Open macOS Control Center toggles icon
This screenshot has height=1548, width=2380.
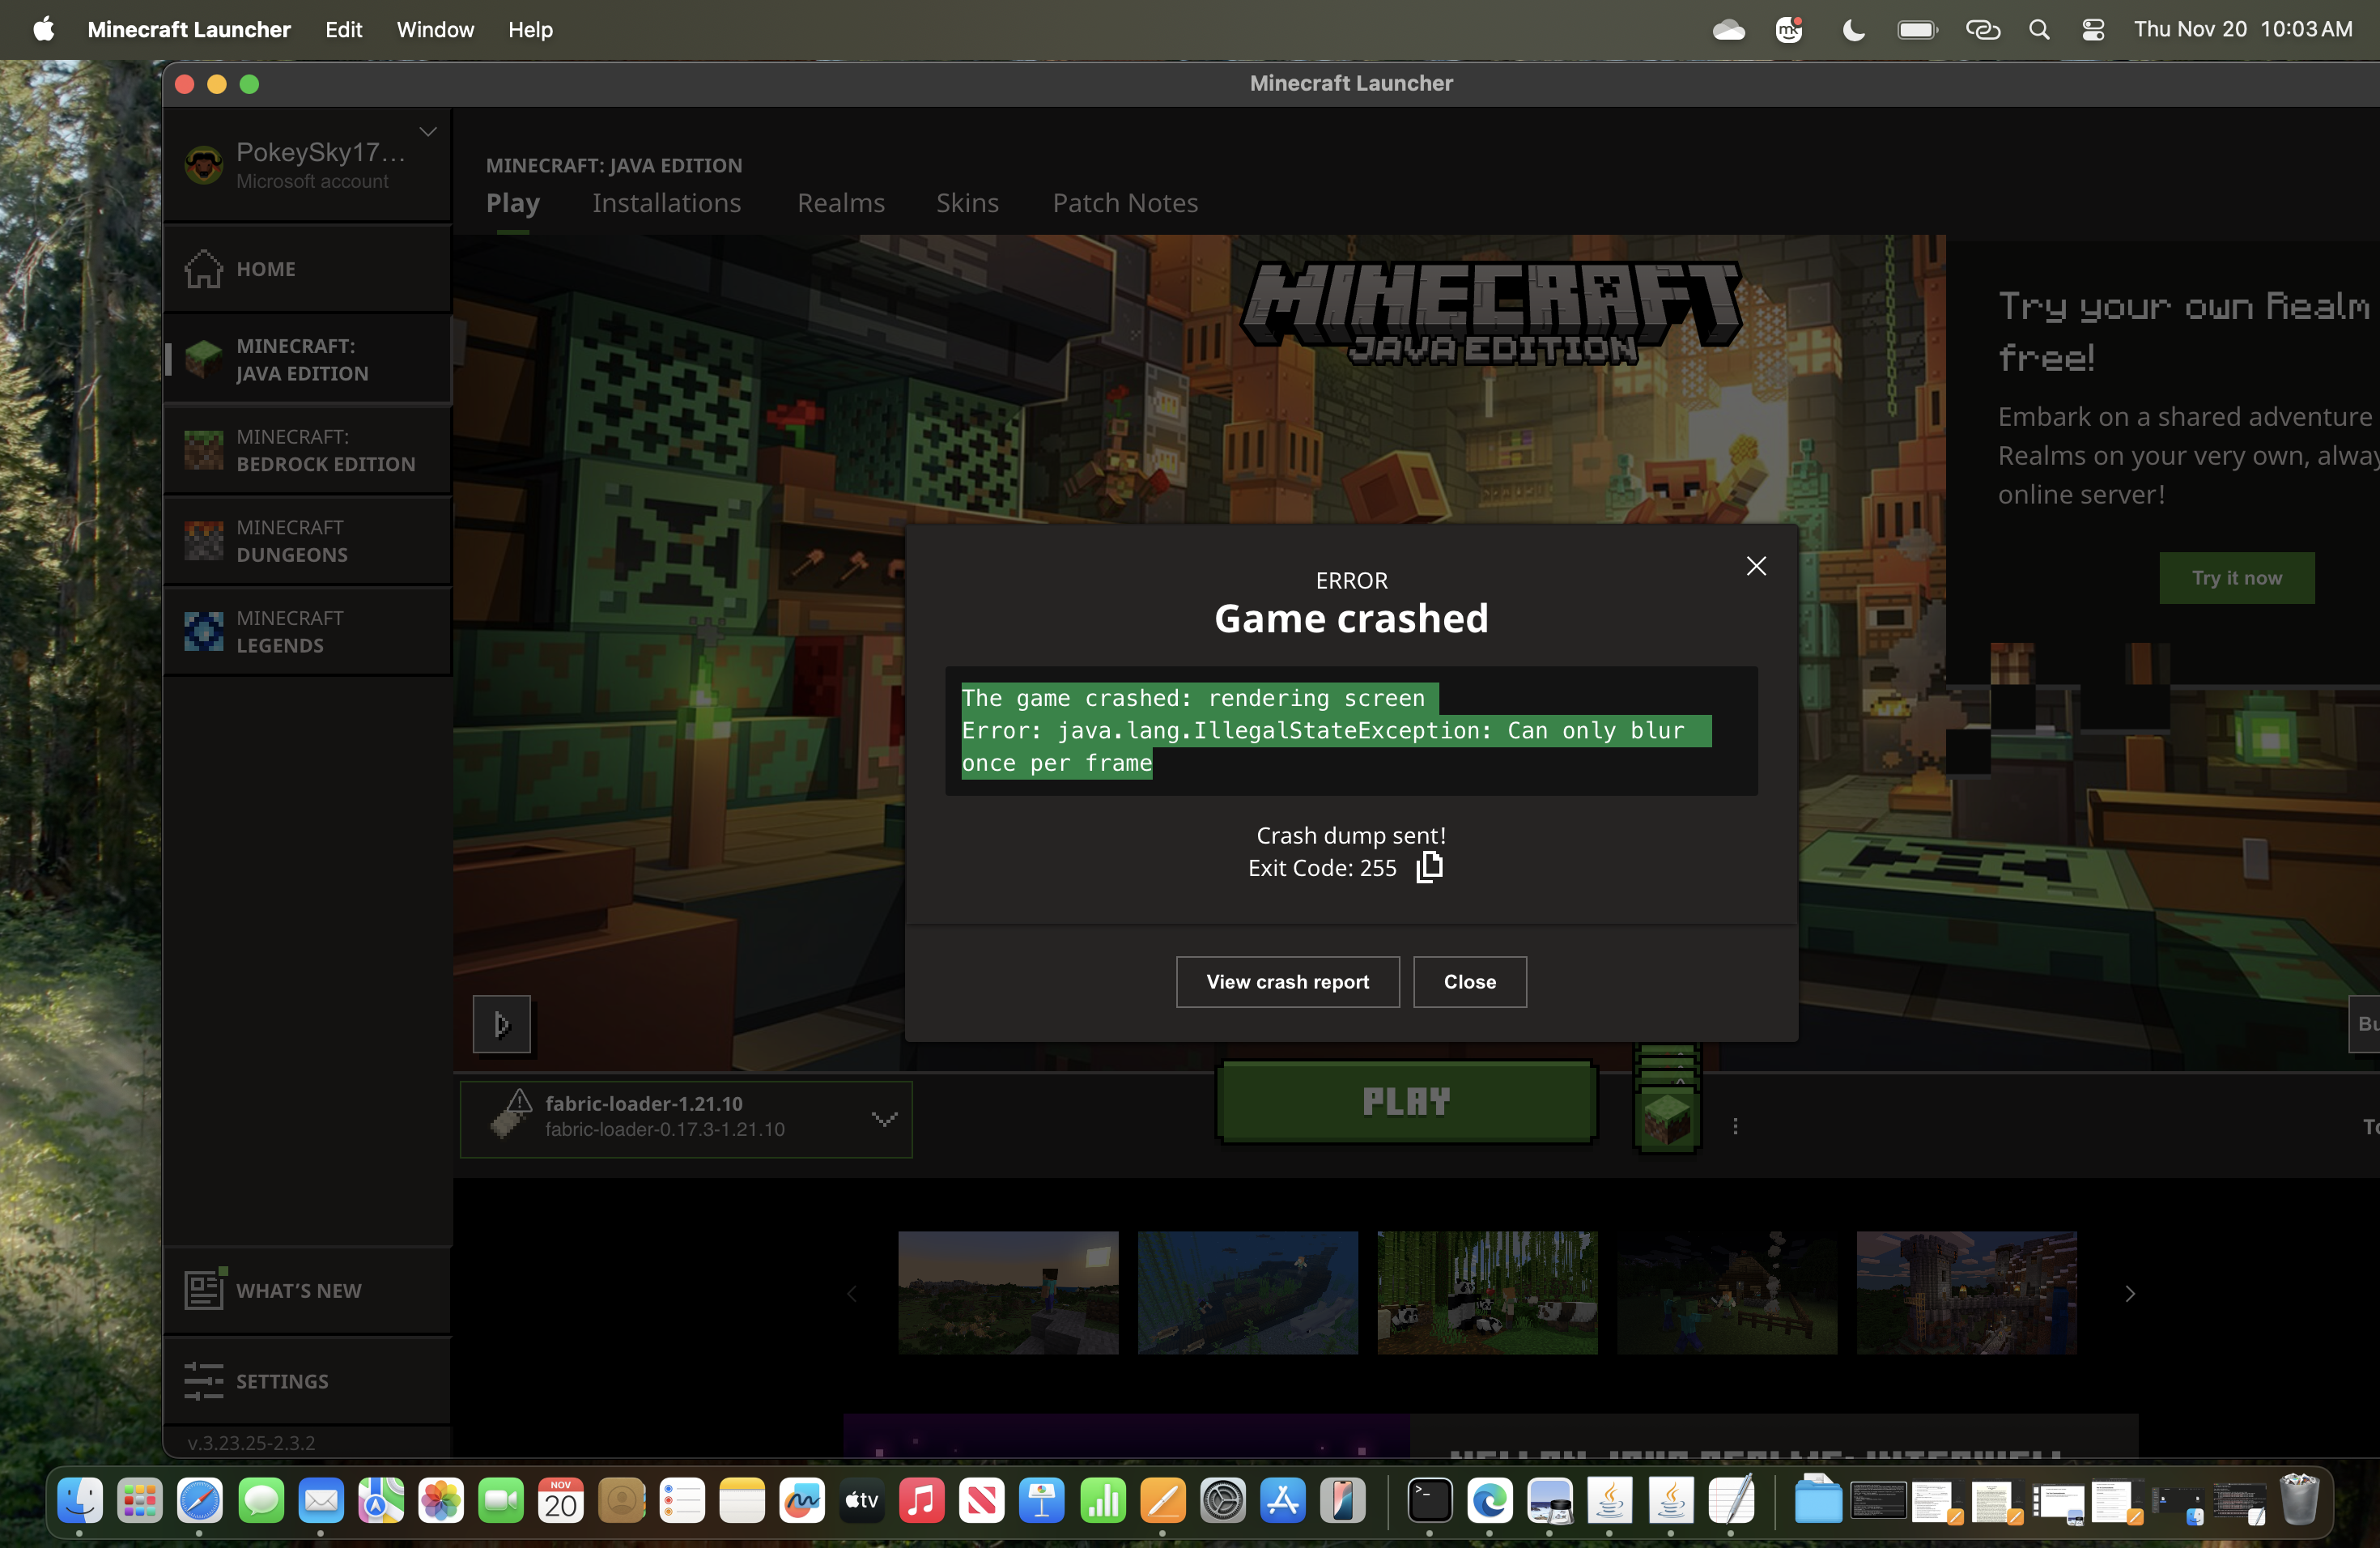tap(2093, 30)
